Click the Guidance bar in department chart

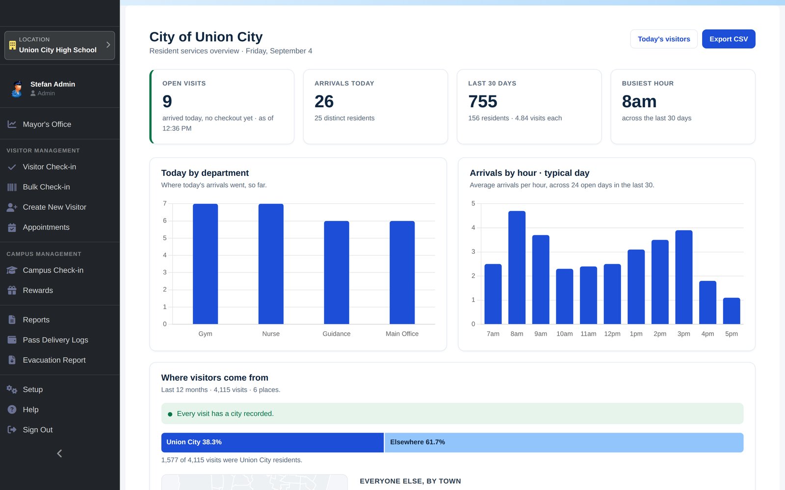pos(337,272)
